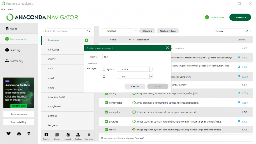
Task: Open the Documentation button
Action: point(18,114)
